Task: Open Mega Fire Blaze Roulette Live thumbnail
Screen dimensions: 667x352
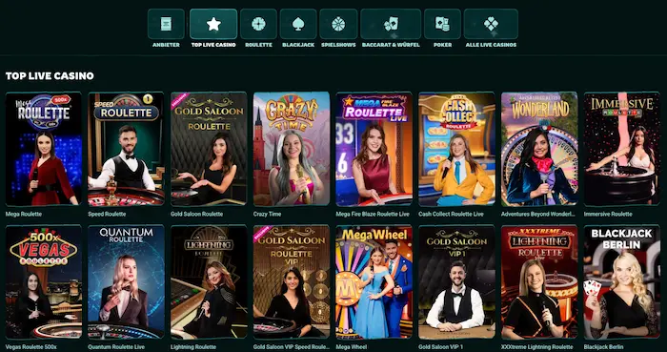Action: click(x=374, y=149)
